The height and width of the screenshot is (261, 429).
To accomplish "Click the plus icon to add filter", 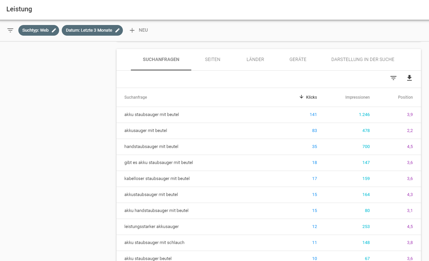I will click(x=132, y=30).
